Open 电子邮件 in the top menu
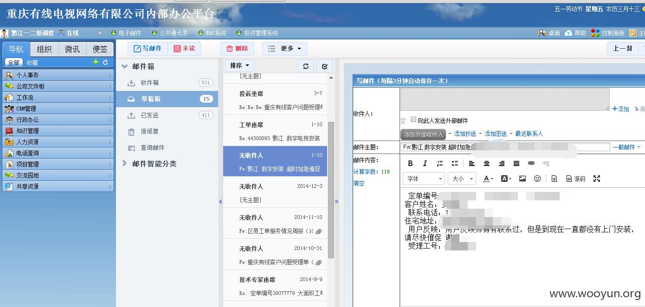This screenshot has width=645, height=307. 126,33
